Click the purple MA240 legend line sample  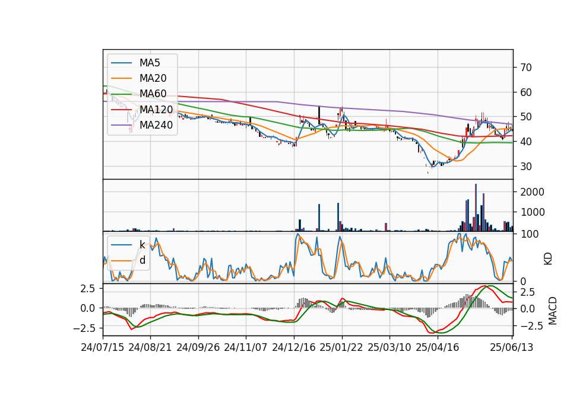121,125
